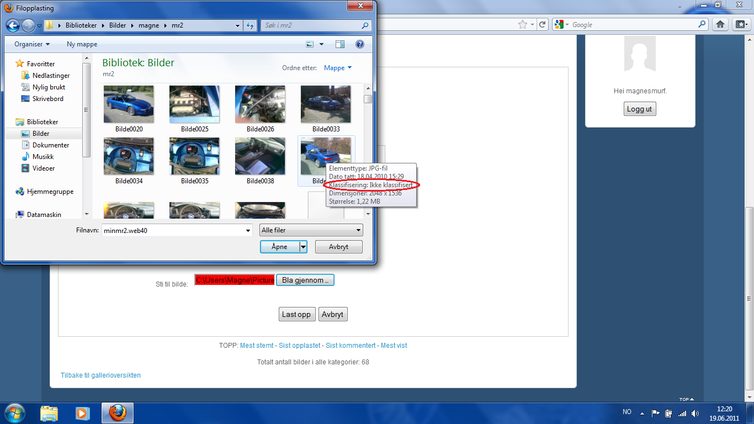The height and width of the screenshot is (424, 754).
Task: Click the refresh icon beside address path
Action: pos(250,25)
